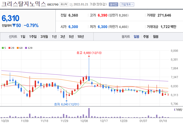This screenshot has height=123, width=183.
Task: Click the 2022.01.21 date text
Action: pyautogui.click(x=81, y=4)
